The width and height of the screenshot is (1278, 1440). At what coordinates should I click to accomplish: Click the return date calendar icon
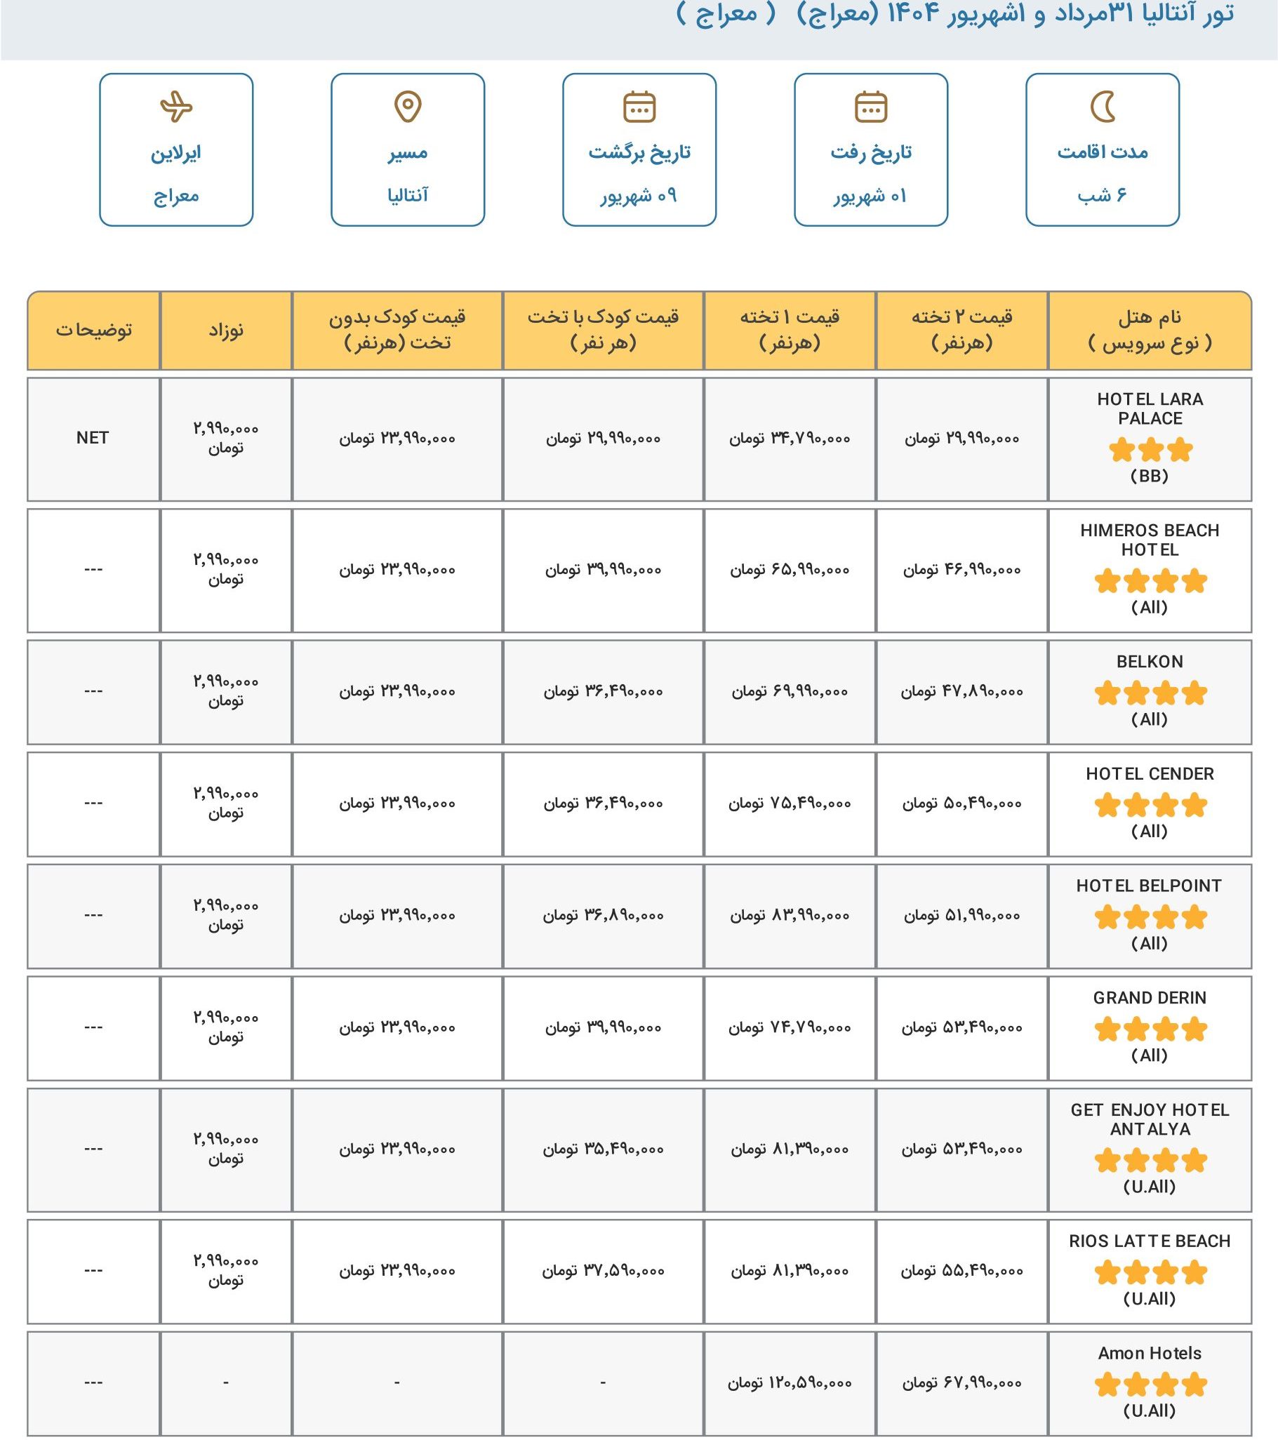pos(639,107)
